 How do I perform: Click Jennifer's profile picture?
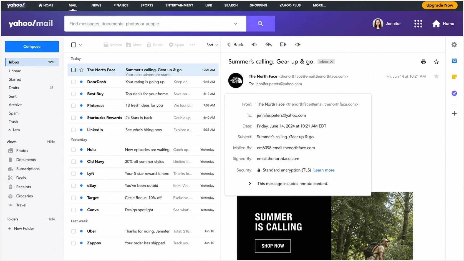pos(378,24)
